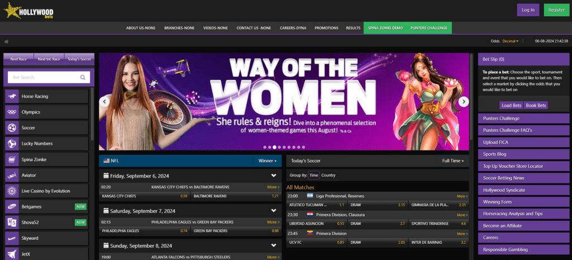This screenshot has height=260, width=572.
Task: Switch to the Today's Soccer tab
Action: (79, 59)
